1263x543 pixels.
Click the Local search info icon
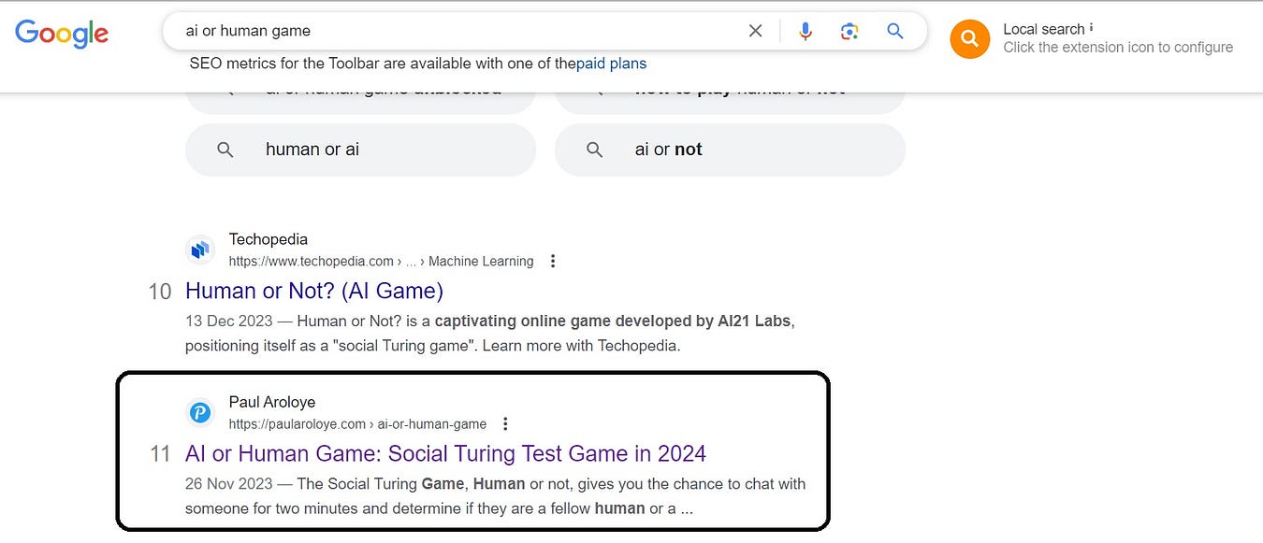point(1092,28)
